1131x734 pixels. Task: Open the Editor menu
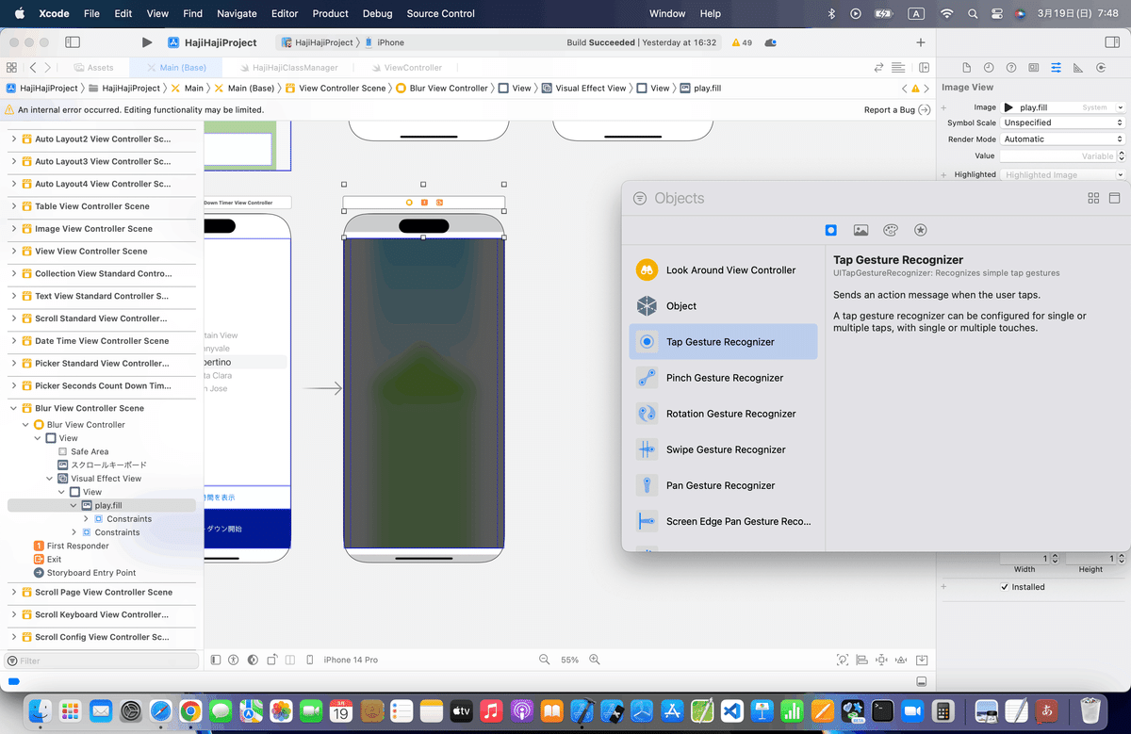click(285, 14)
